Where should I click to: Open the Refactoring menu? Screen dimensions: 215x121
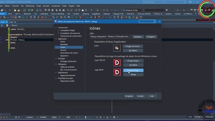pyautogui.click(x=30, y=6)
